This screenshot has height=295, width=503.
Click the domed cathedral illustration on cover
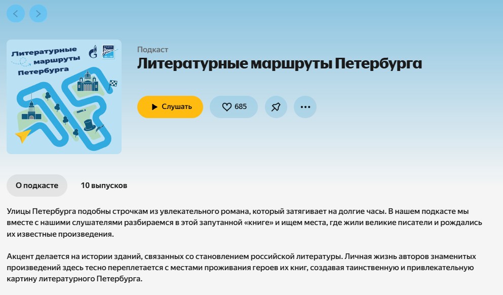coord(87,81)
